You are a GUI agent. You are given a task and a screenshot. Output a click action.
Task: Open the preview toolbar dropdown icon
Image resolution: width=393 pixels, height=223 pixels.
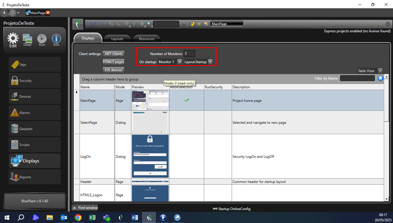(143, 24)
